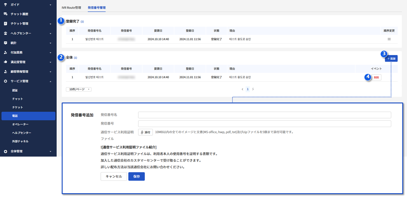Click the 満足度管理 thumbs-up icon

(x=5, y=62)
